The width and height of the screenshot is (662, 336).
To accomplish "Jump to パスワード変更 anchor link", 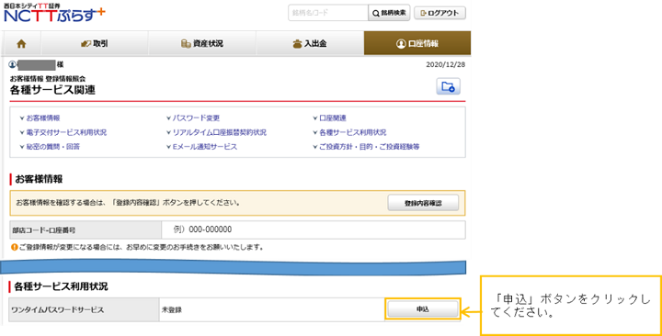I will point(193,118).
